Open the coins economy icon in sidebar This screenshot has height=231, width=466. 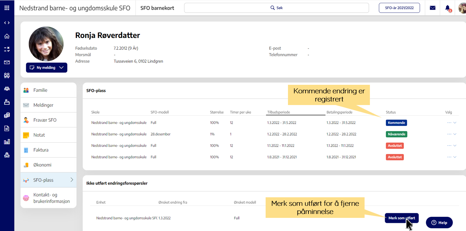(7, 115)
